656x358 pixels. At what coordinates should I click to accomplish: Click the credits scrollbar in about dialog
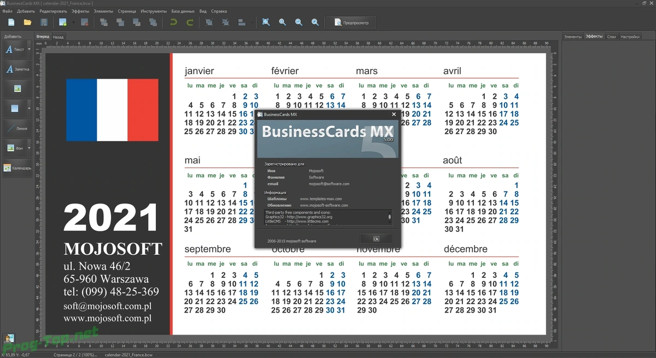tap(390, 218)
